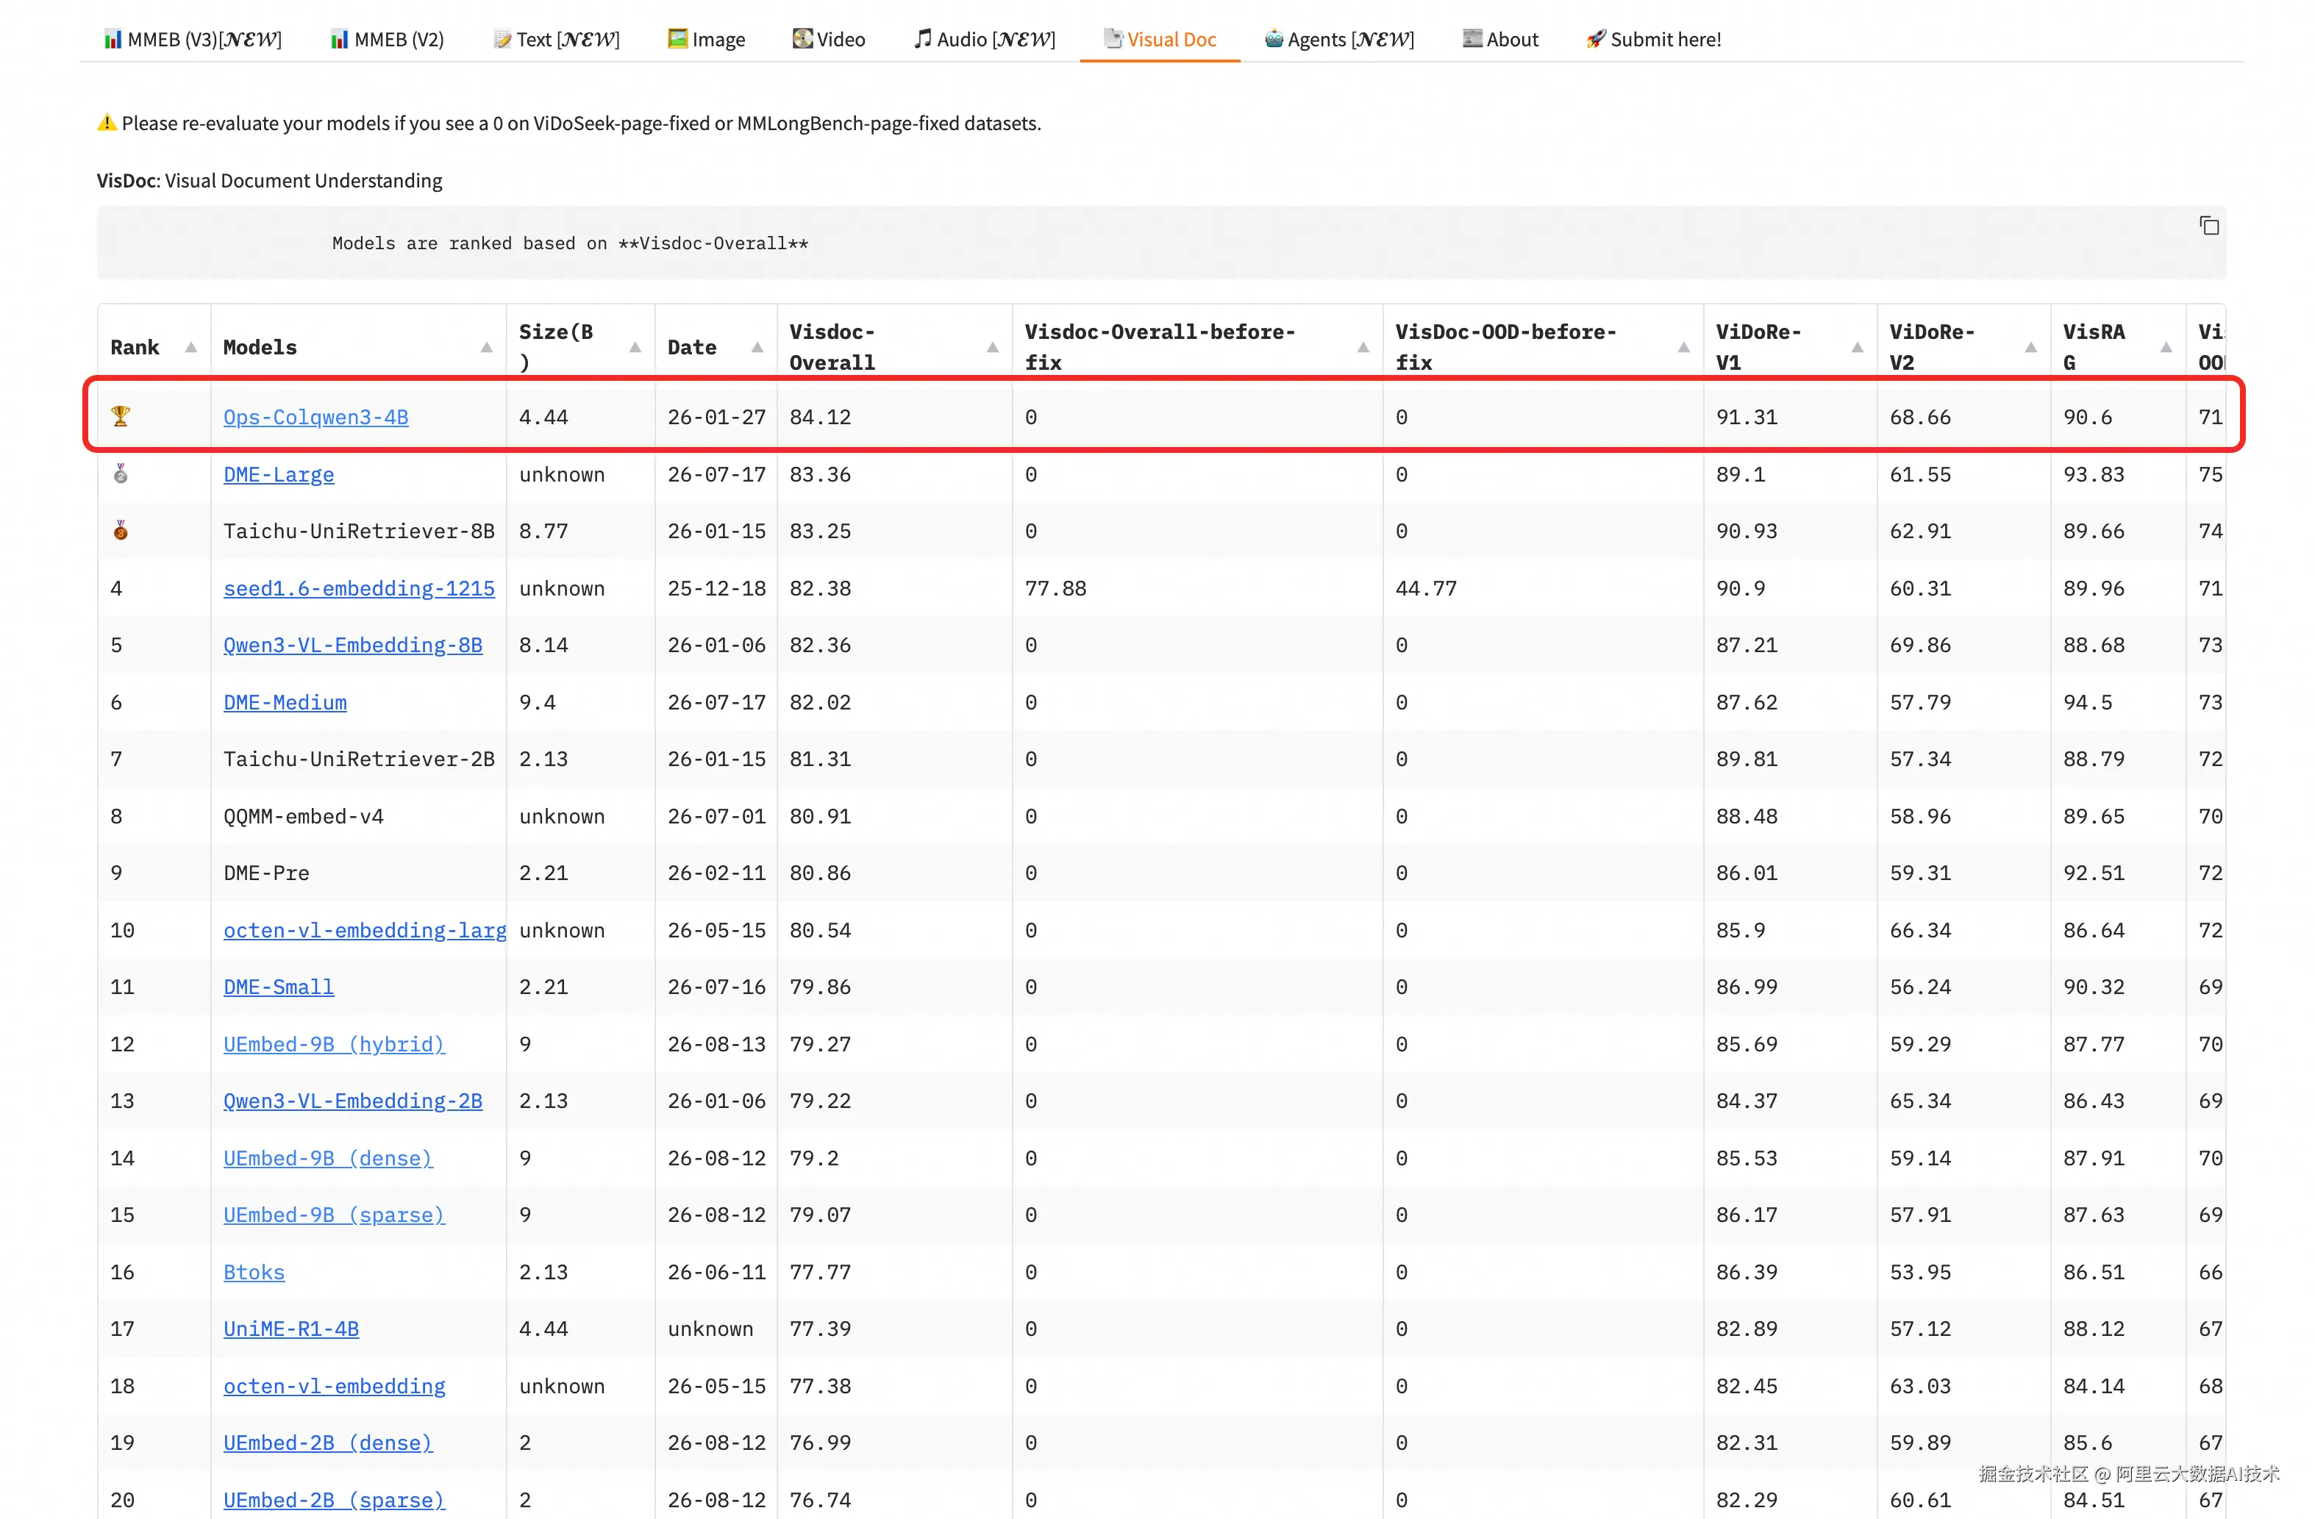Sort by ViDoRe-V2 column arrow
The width and height of the screenshot is (2315, 1519).
coord(2031,347)
